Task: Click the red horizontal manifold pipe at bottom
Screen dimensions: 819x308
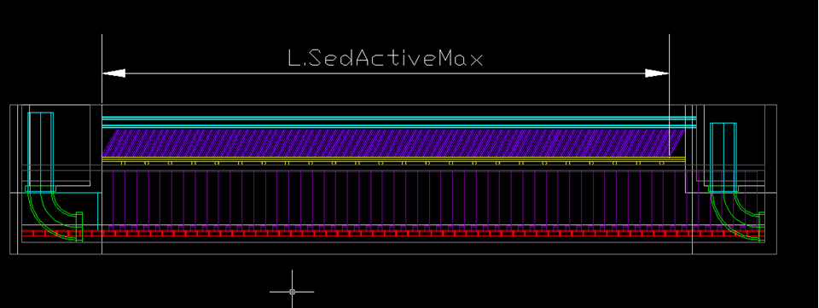Action: coord(392,233)
